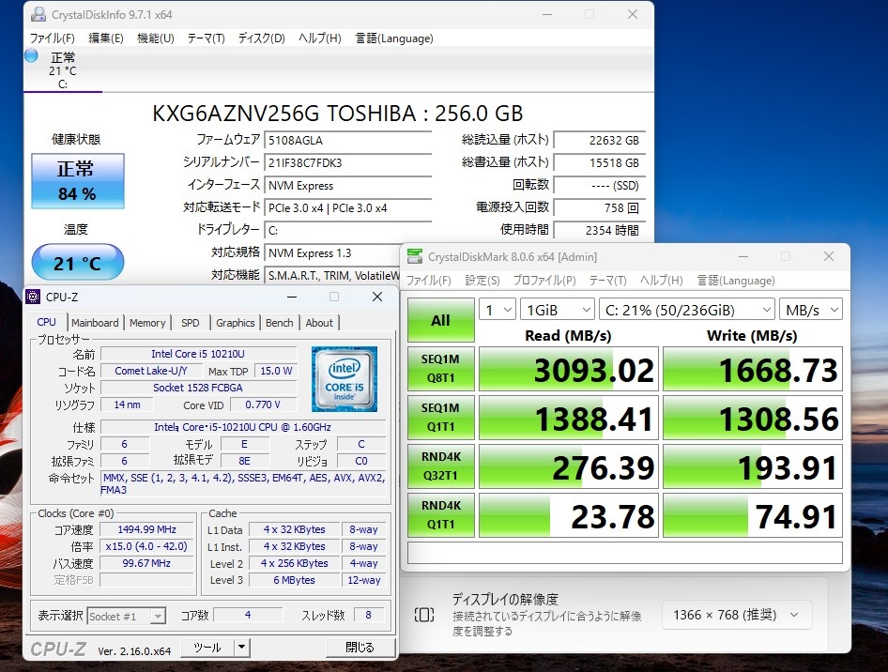Open ファイル(F) menu in CrystalDiskInfo
This screenshot has width=888, height=672.
(x=53, y=38)
